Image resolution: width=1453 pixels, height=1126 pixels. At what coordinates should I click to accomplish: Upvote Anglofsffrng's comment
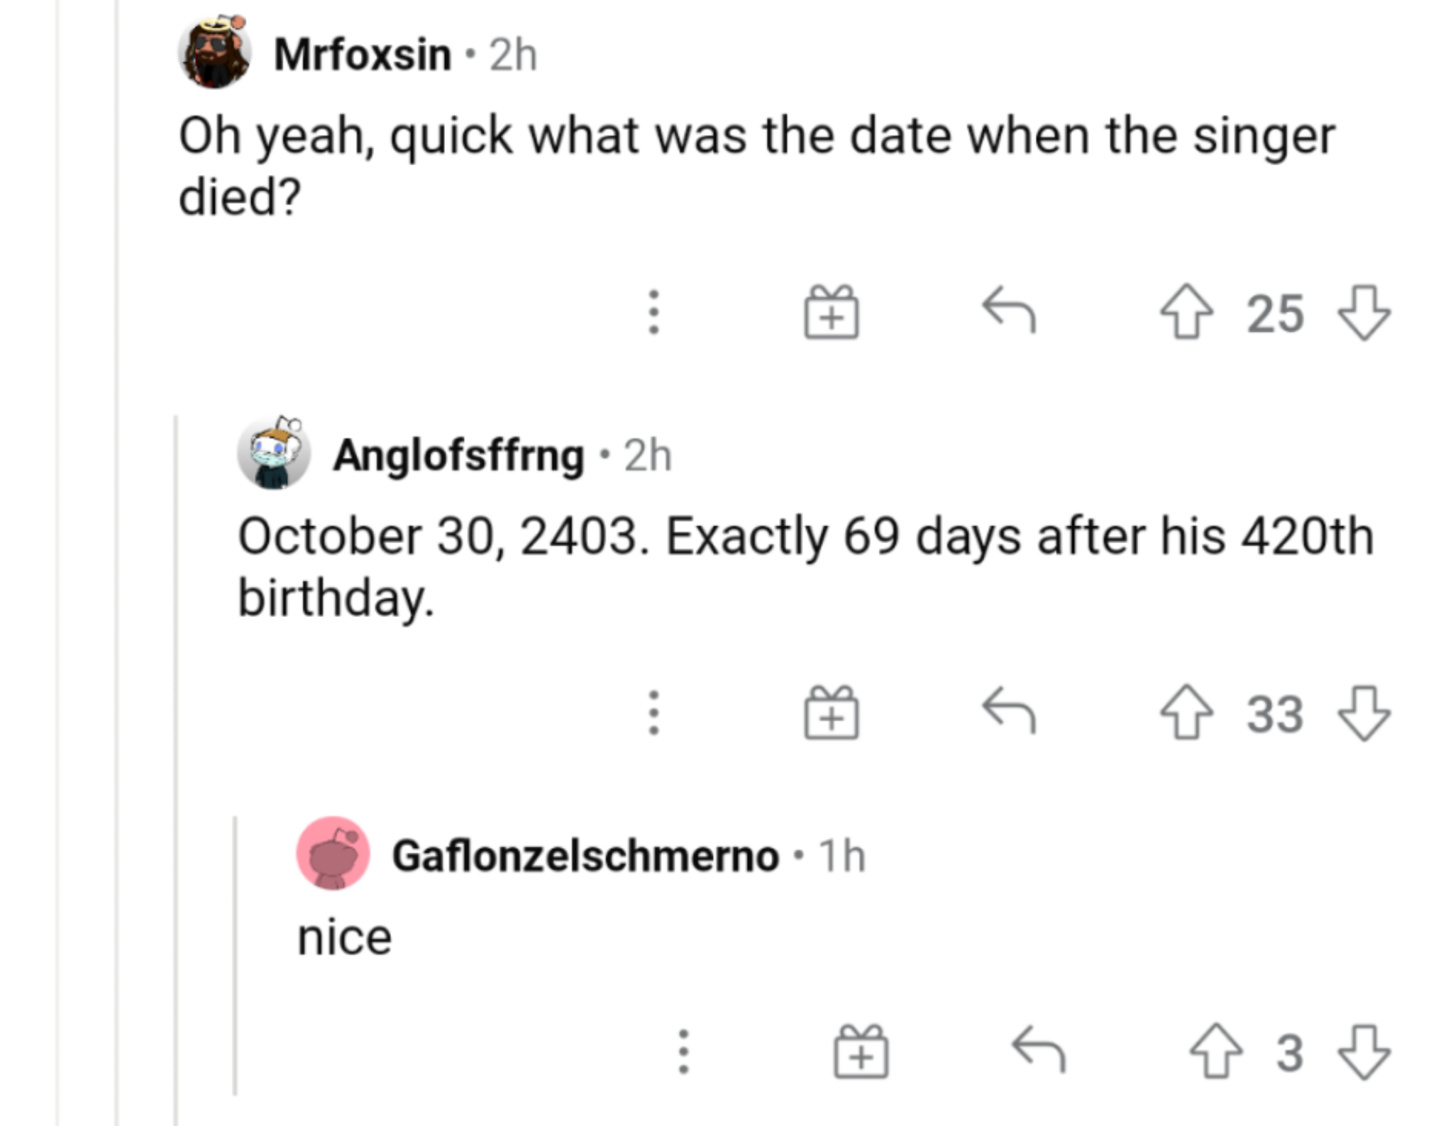1186,713
